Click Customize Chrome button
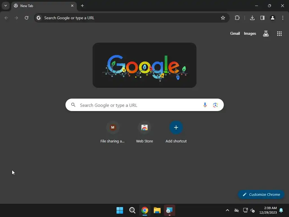 point(261,194)
